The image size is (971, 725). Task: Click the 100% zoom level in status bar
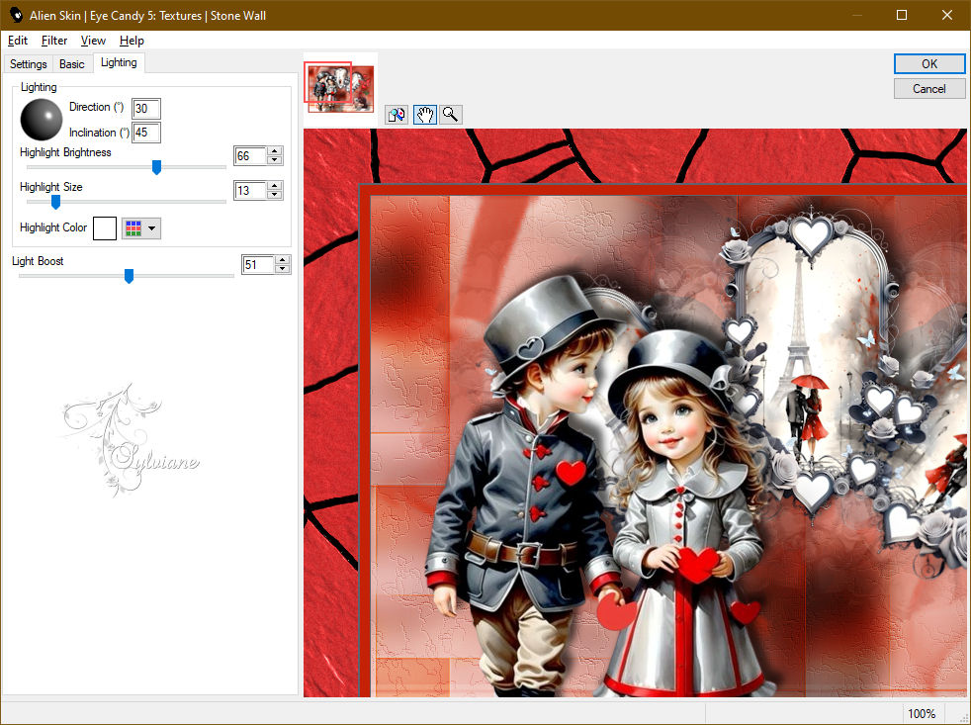coord(922,714)
